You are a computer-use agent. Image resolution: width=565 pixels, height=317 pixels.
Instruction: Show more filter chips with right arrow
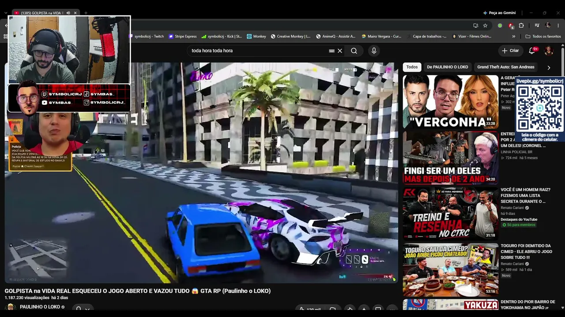pos(549,67)
